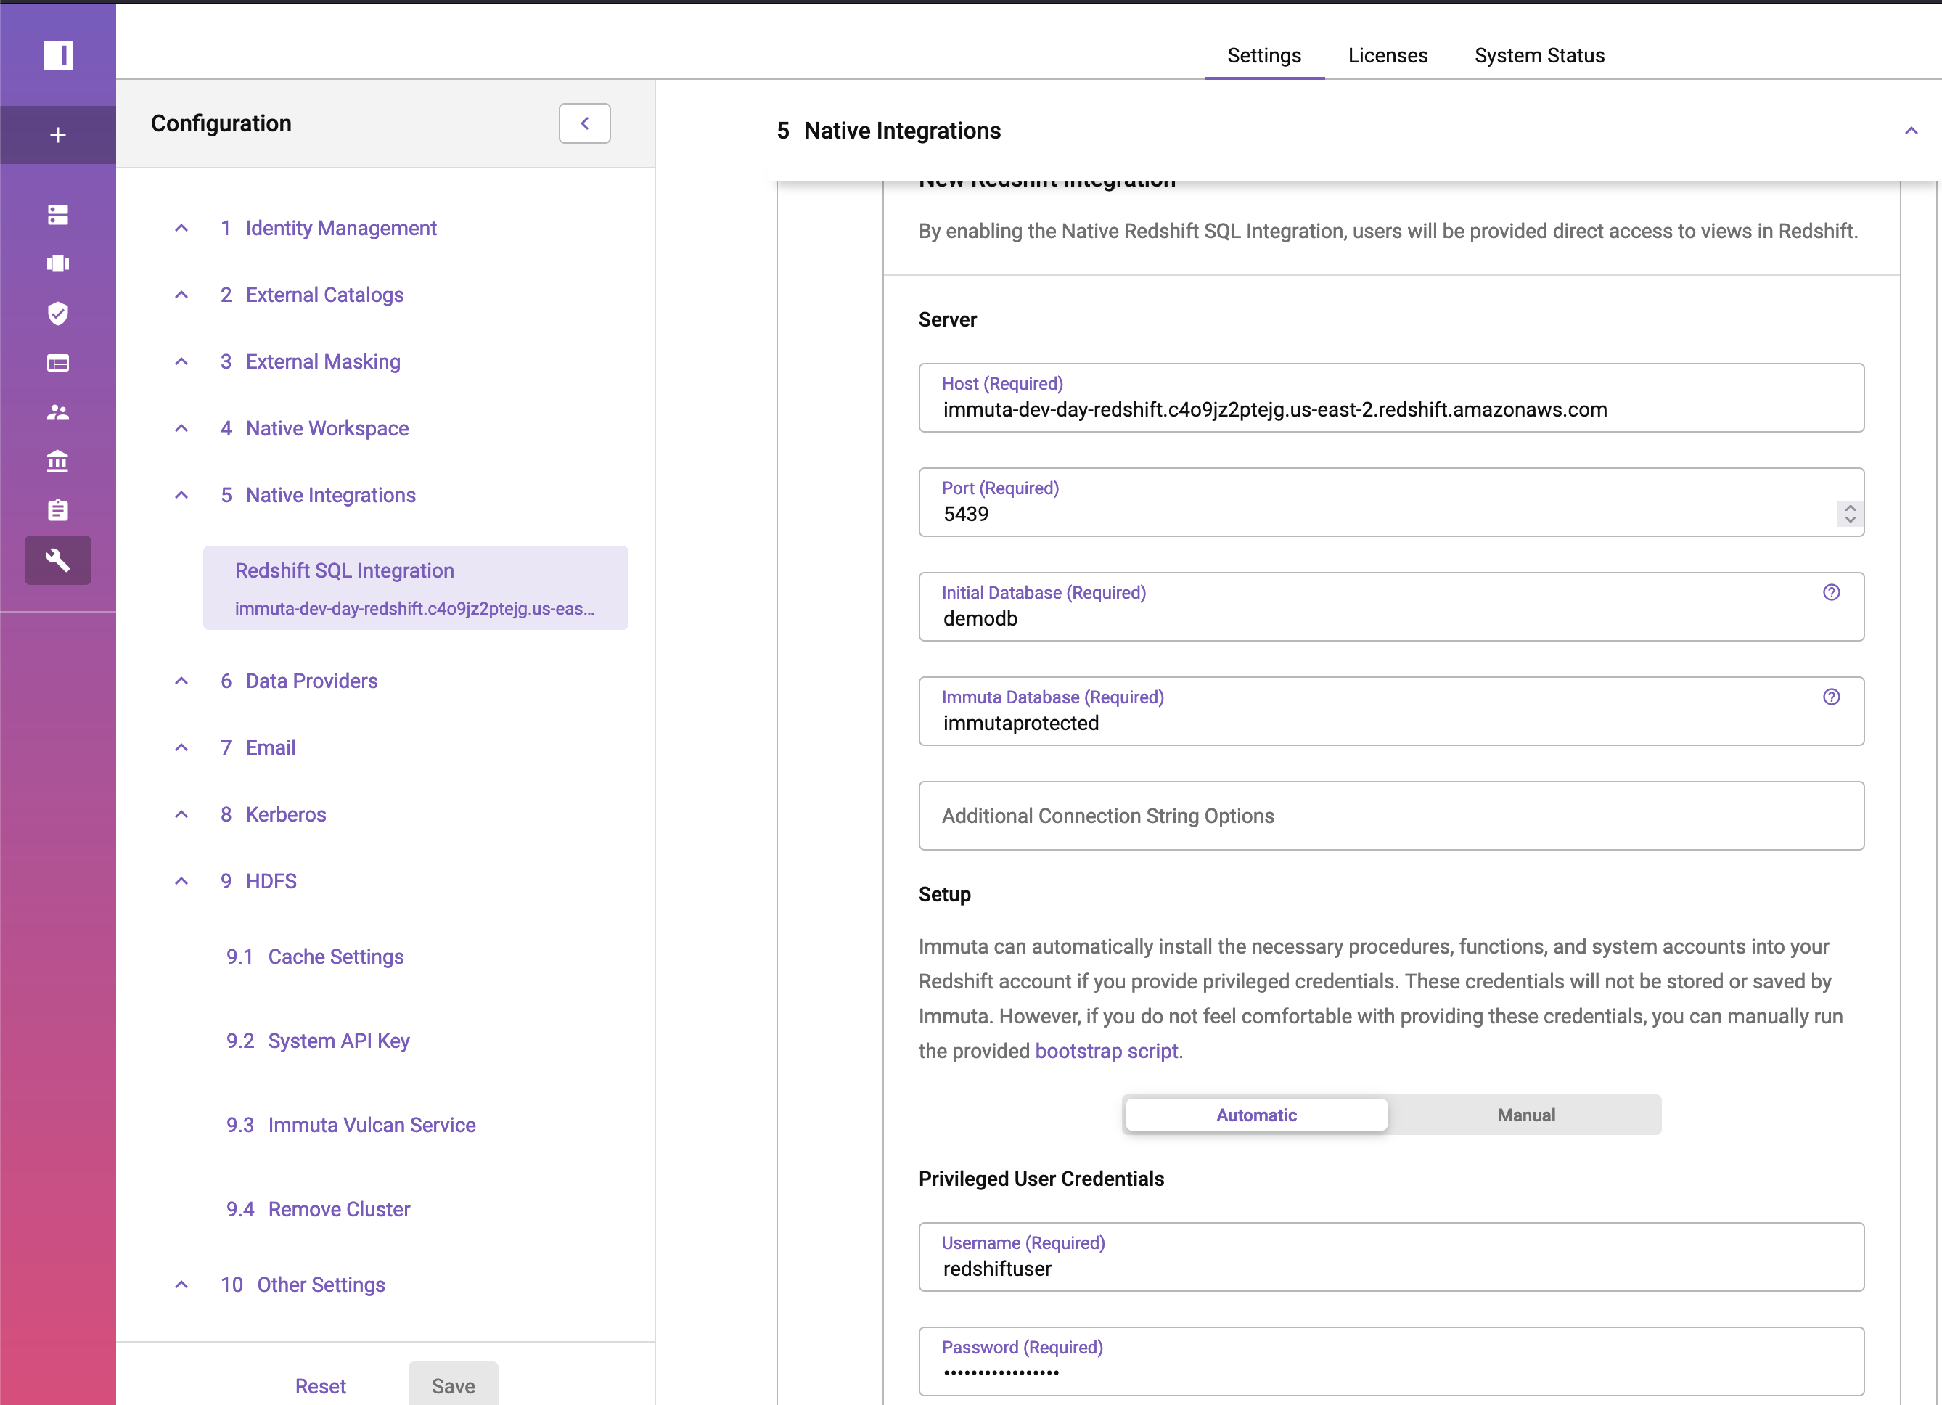Open System API Key subsection
The height and width of the screenshot is (1405, 1942).
[x=318, y=1040]
